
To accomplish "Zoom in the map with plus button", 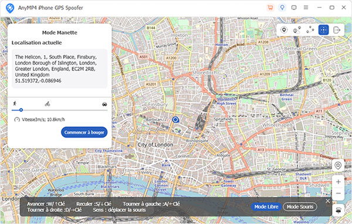I will pos(339,182).
